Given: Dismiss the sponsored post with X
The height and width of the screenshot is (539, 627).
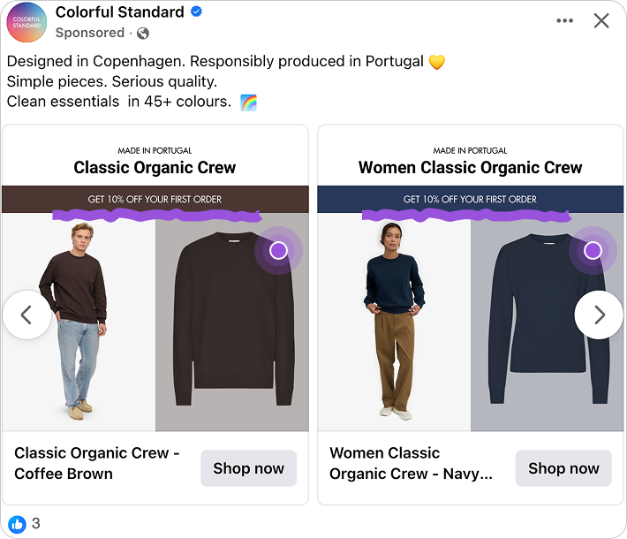Looking at the screenshot, I should (x=601, y=21).
